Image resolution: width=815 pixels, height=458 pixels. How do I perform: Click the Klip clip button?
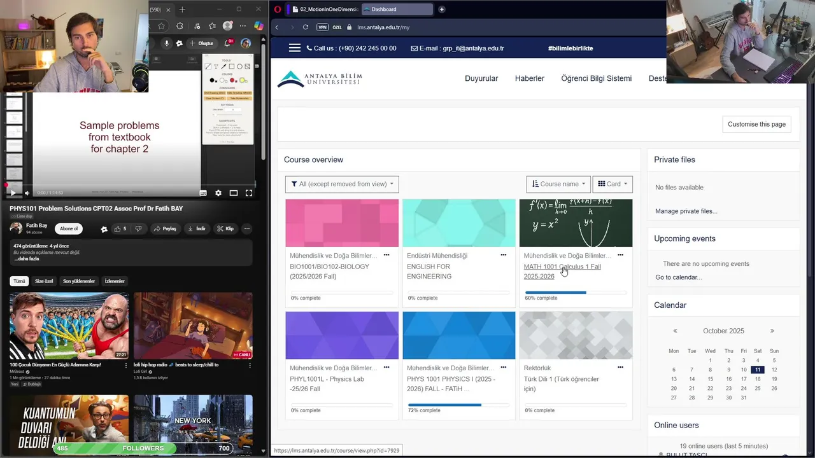tap(225, 228)
